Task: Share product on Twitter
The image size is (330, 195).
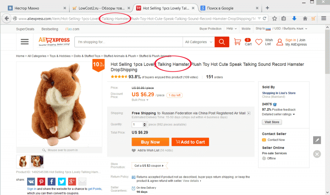Action: 62,181
